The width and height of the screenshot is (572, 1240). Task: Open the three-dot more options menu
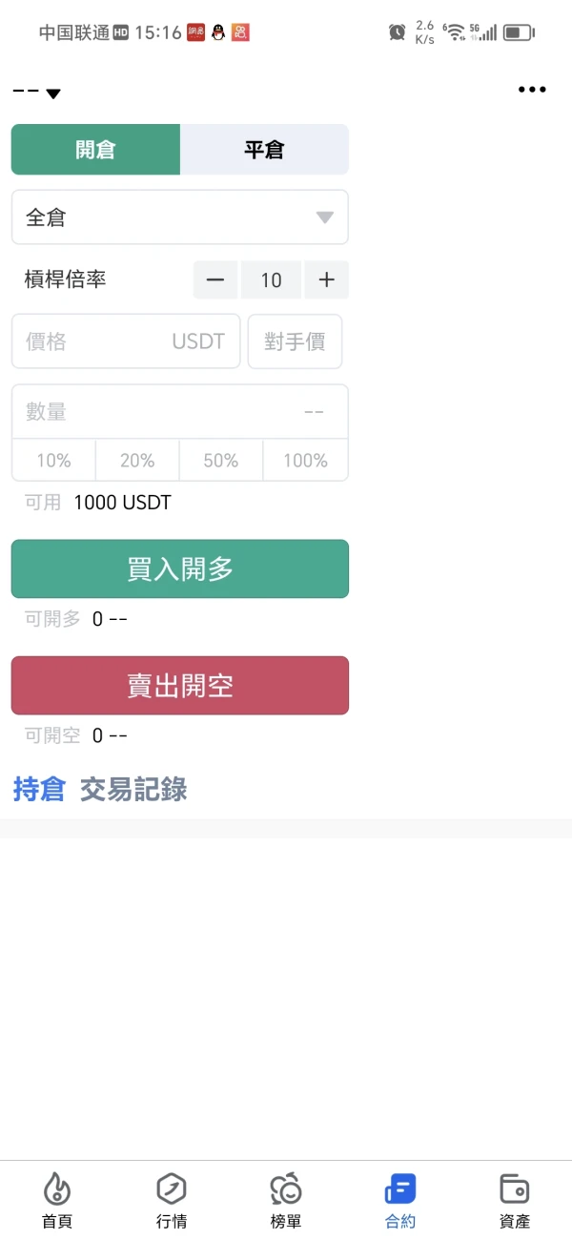(x=532, y=90)
